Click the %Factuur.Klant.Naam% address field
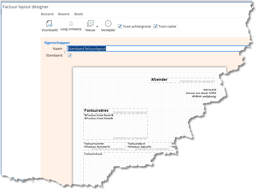This screenshot has width=257, height=193. pyautogui.click(x=99, y=115)
